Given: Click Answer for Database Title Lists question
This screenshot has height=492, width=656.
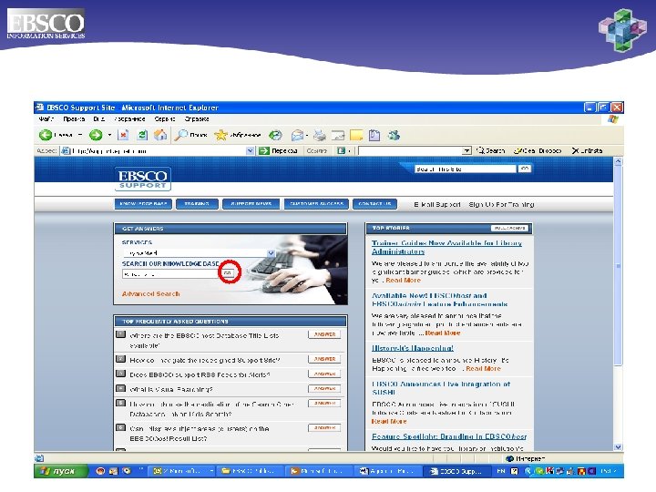Looking at the screenshot, I should (324, 334).
